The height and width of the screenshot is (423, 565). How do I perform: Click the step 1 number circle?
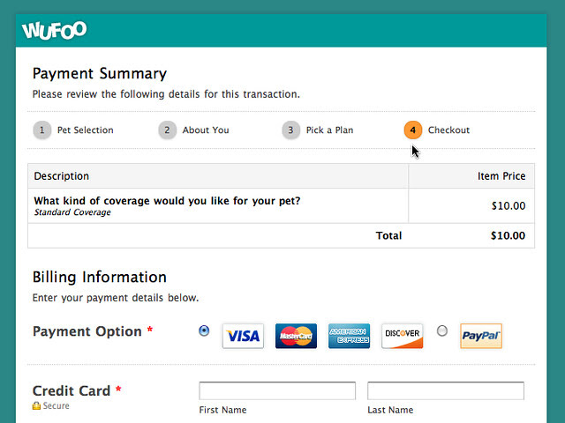pos(42,130)
